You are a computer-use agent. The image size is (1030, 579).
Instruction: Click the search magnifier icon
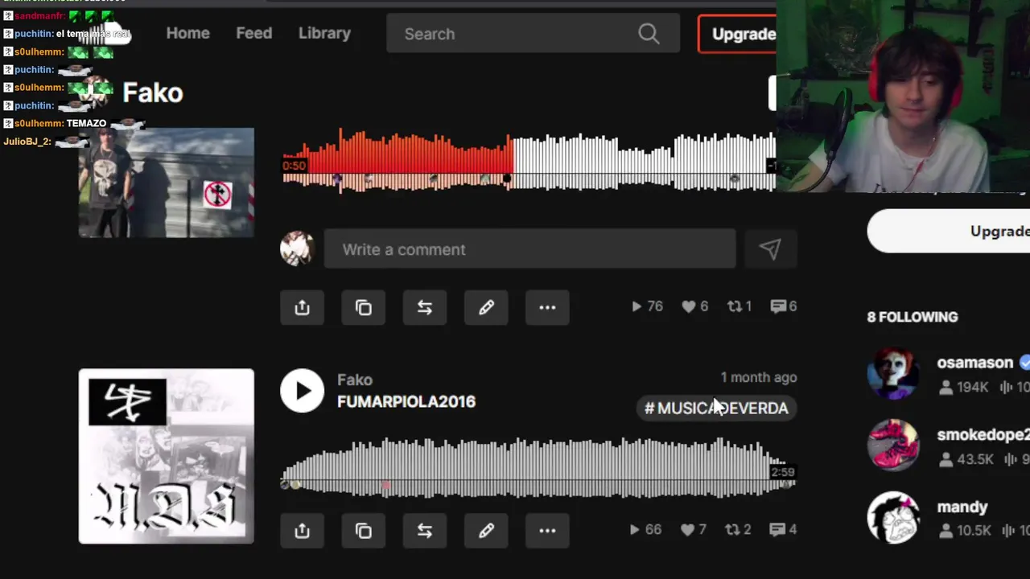[x=649, y=34]
